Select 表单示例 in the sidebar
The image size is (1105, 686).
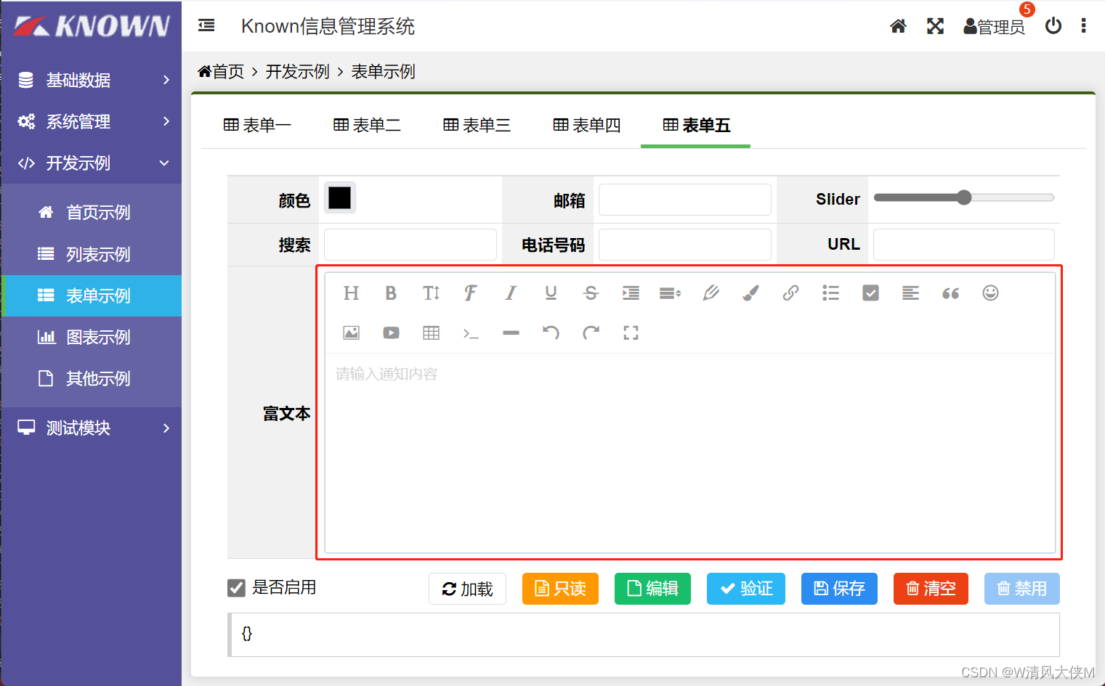pos(92,295)
